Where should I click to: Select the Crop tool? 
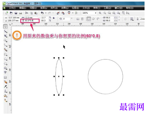coord(5,36)
